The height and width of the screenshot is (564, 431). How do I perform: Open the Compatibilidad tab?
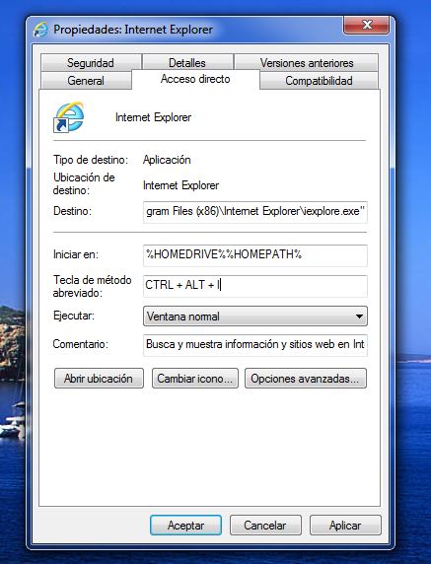pos(319,80)
